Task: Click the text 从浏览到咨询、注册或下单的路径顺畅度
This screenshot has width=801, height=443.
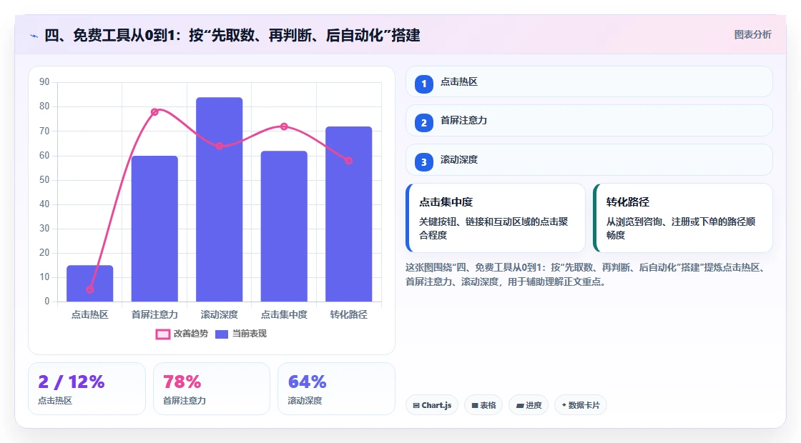Action: [x=681, y=228]
